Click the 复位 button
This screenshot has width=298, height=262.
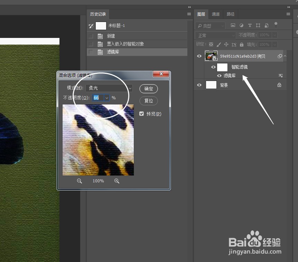[x=148, y=101]
